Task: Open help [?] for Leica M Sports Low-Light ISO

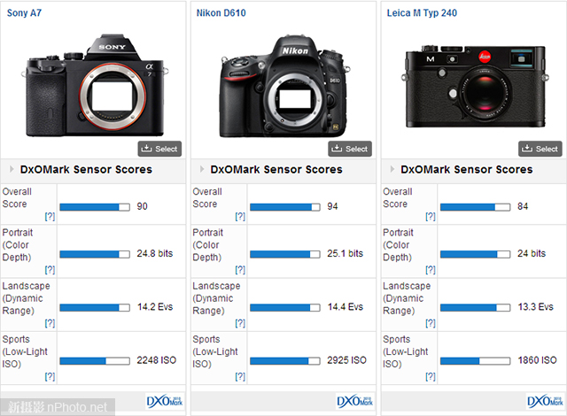Action: [x=431, y=377]
